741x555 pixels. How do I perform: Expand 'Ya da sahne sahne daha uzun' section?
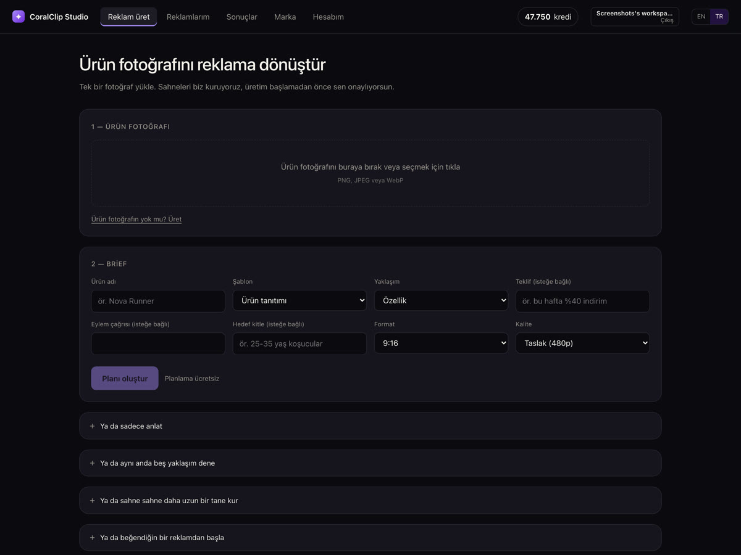point(371,500)
